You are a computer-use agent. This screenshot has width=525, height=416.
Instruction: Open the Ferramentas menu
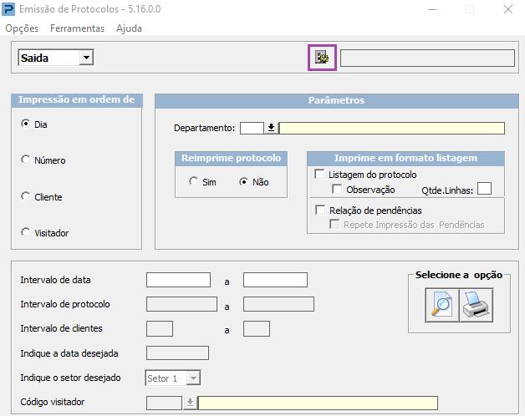[x=77, y=28]
